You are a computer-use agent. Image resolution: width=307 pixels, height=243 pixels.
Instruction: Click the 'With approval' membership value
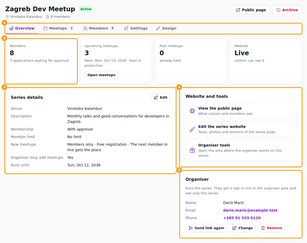80,129
